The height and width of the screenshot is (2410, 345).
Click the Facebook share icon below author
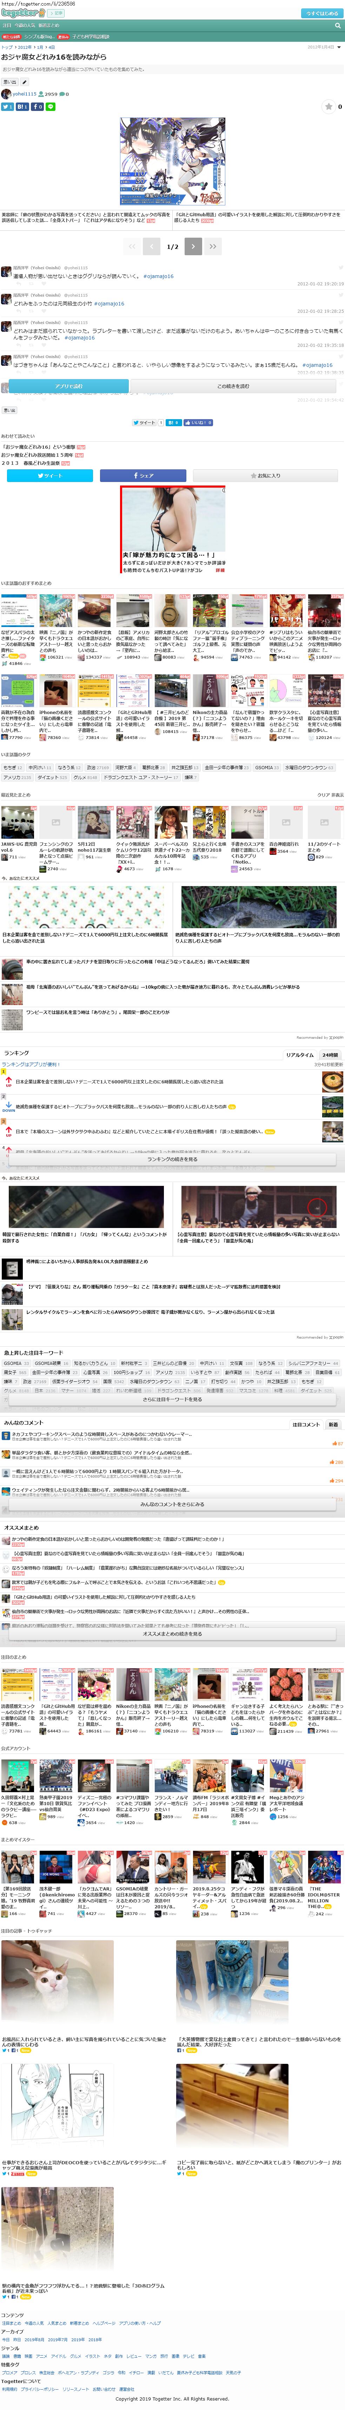[38, 107]
